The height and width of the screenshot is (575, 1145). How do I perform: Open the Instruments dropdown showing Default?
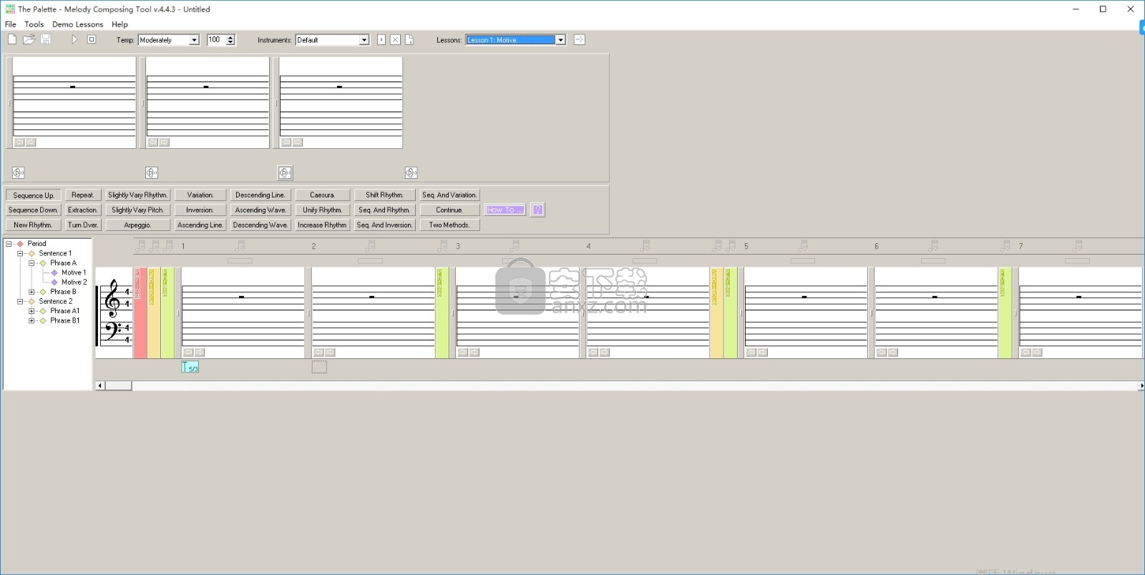[x=364, y=40]
